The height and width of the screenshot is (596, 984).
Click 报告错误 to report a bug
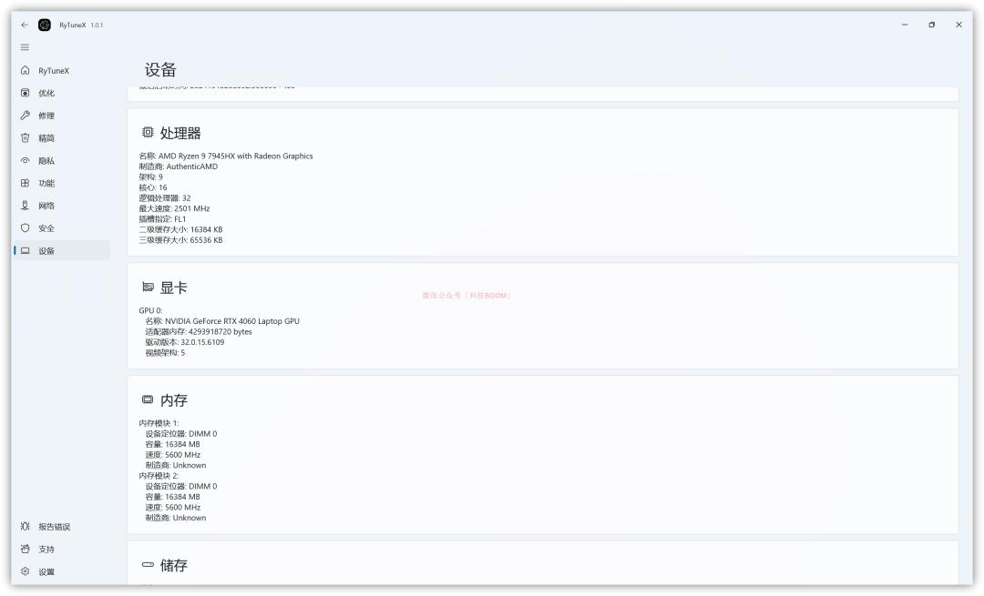pos(54,527)
